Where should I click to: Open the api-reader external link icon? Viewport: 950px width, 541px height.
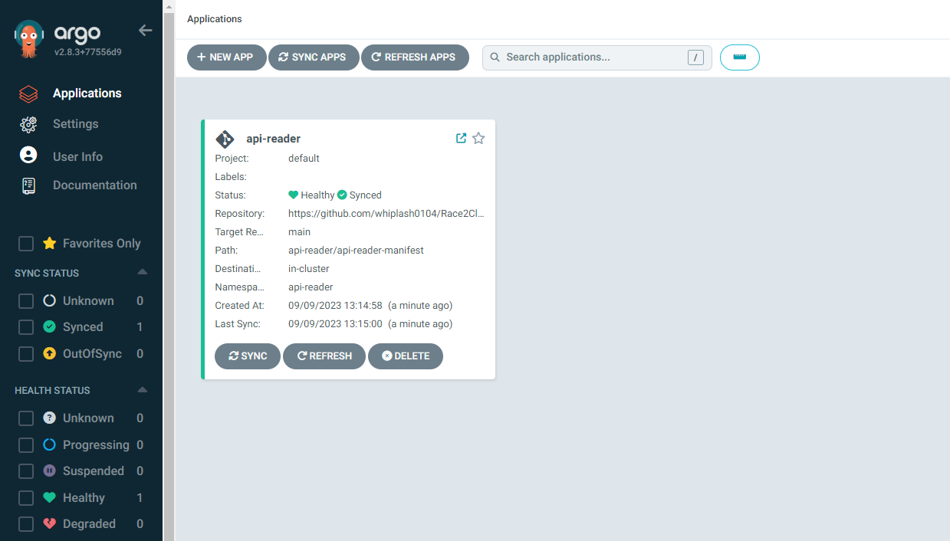click(x=461, y=138)
